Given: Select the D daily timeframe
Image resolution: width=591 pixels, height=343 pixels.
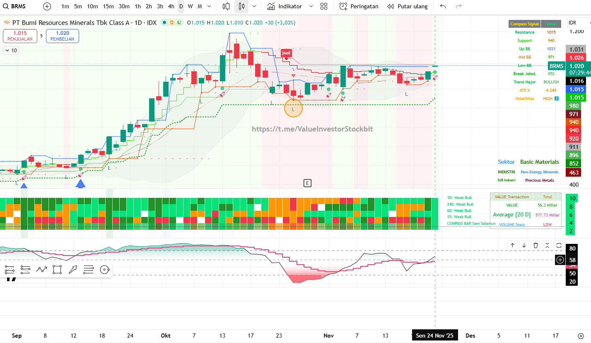Looking at the screenshot, I should (x=181, y=6).
